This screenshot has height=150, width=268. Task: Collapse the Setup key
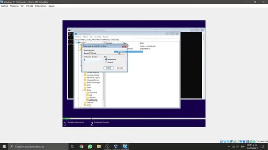click(x=83, y=90)
